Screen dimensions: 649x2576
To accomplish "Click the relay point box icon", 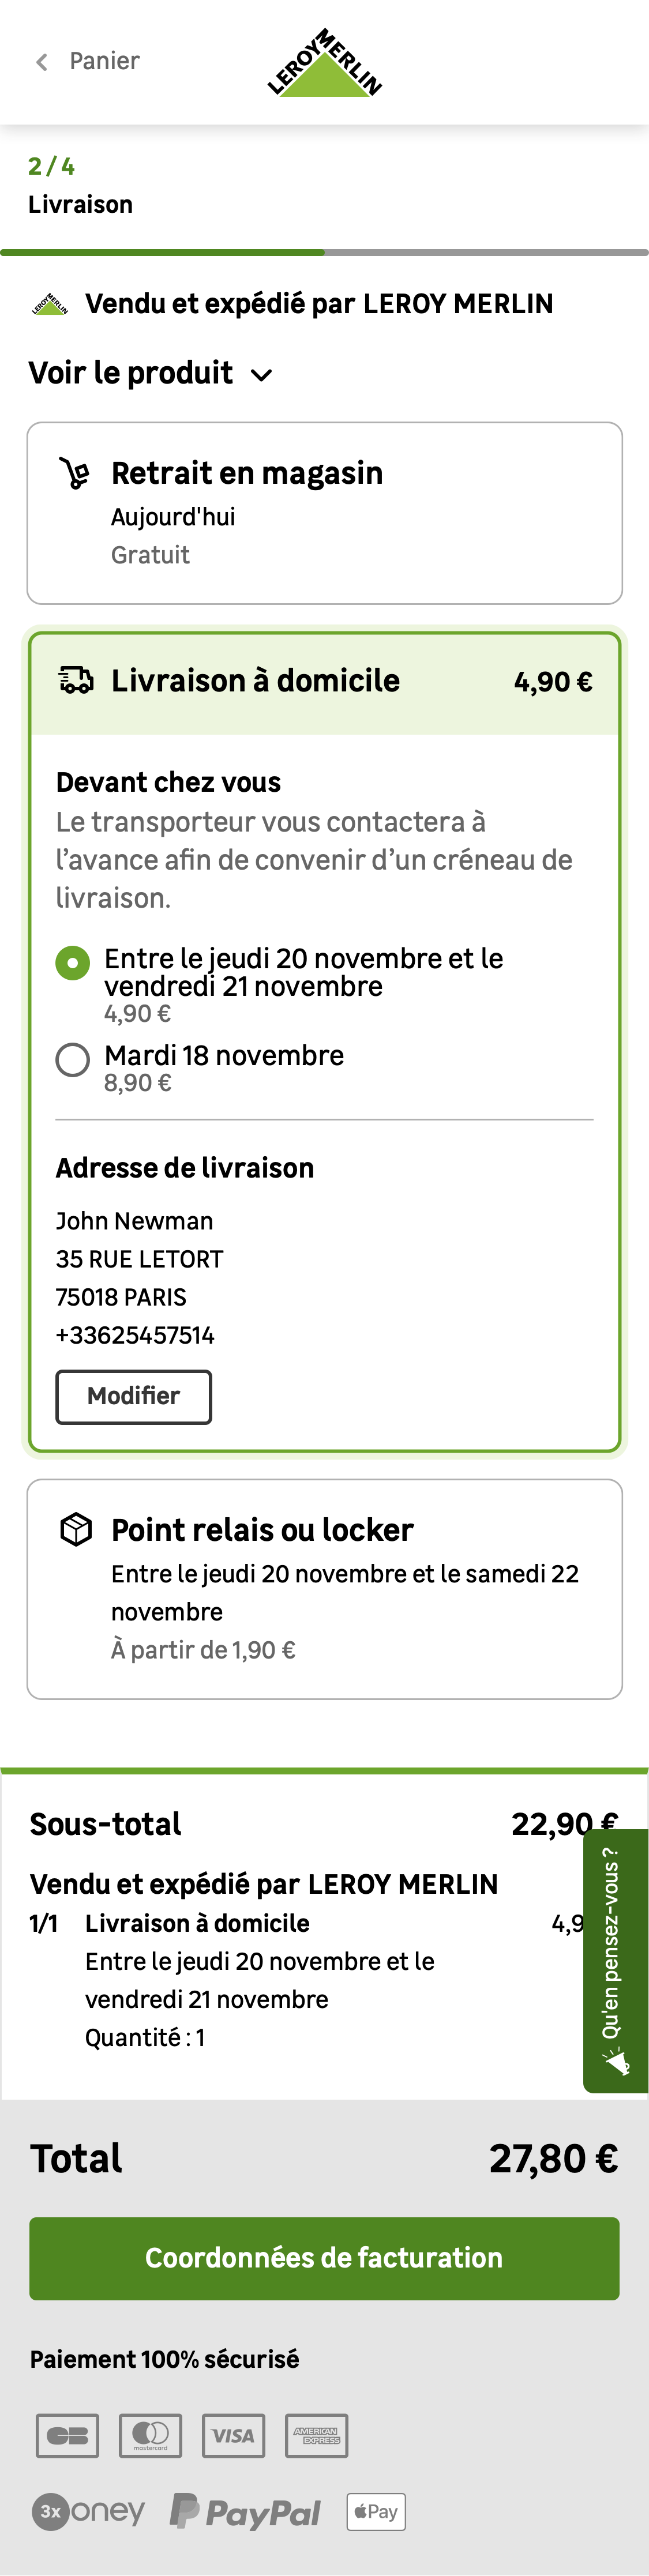I will [76, 1529].
